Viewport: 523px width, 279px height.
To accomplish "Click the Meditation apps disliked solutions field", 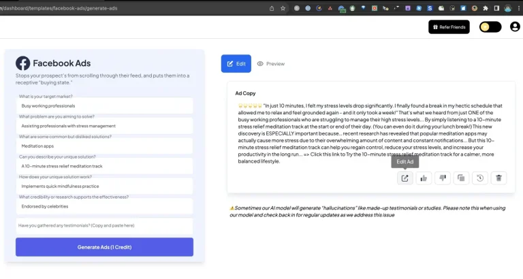I will (104, 146).
